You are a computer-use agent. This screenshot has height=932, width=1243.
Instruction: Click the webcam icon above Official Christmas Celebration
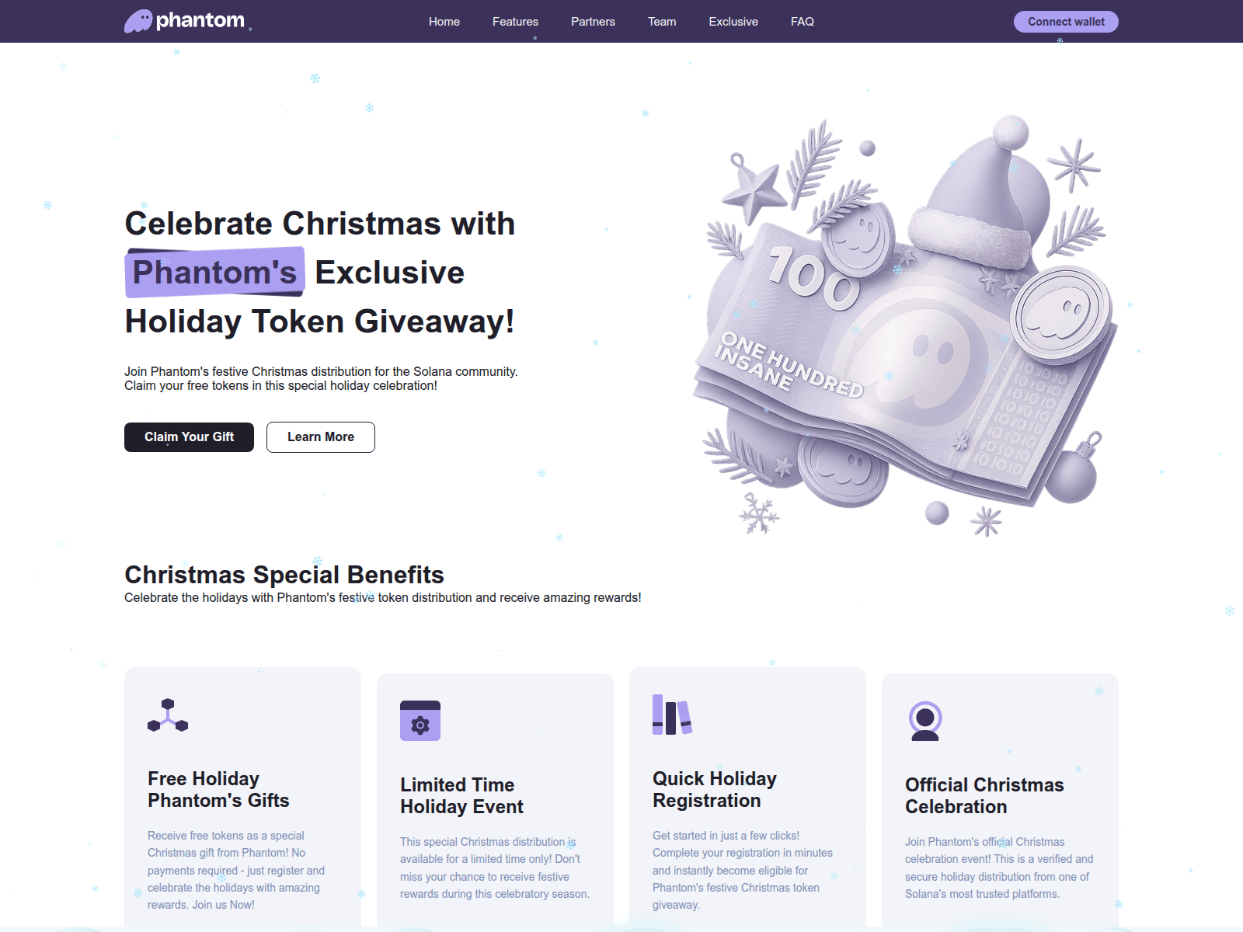tap(925, 721)
